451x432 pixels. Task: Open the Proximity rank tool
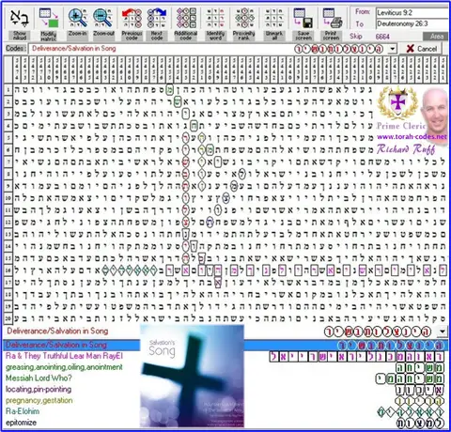pyautogui.click(x=244, y=18)
